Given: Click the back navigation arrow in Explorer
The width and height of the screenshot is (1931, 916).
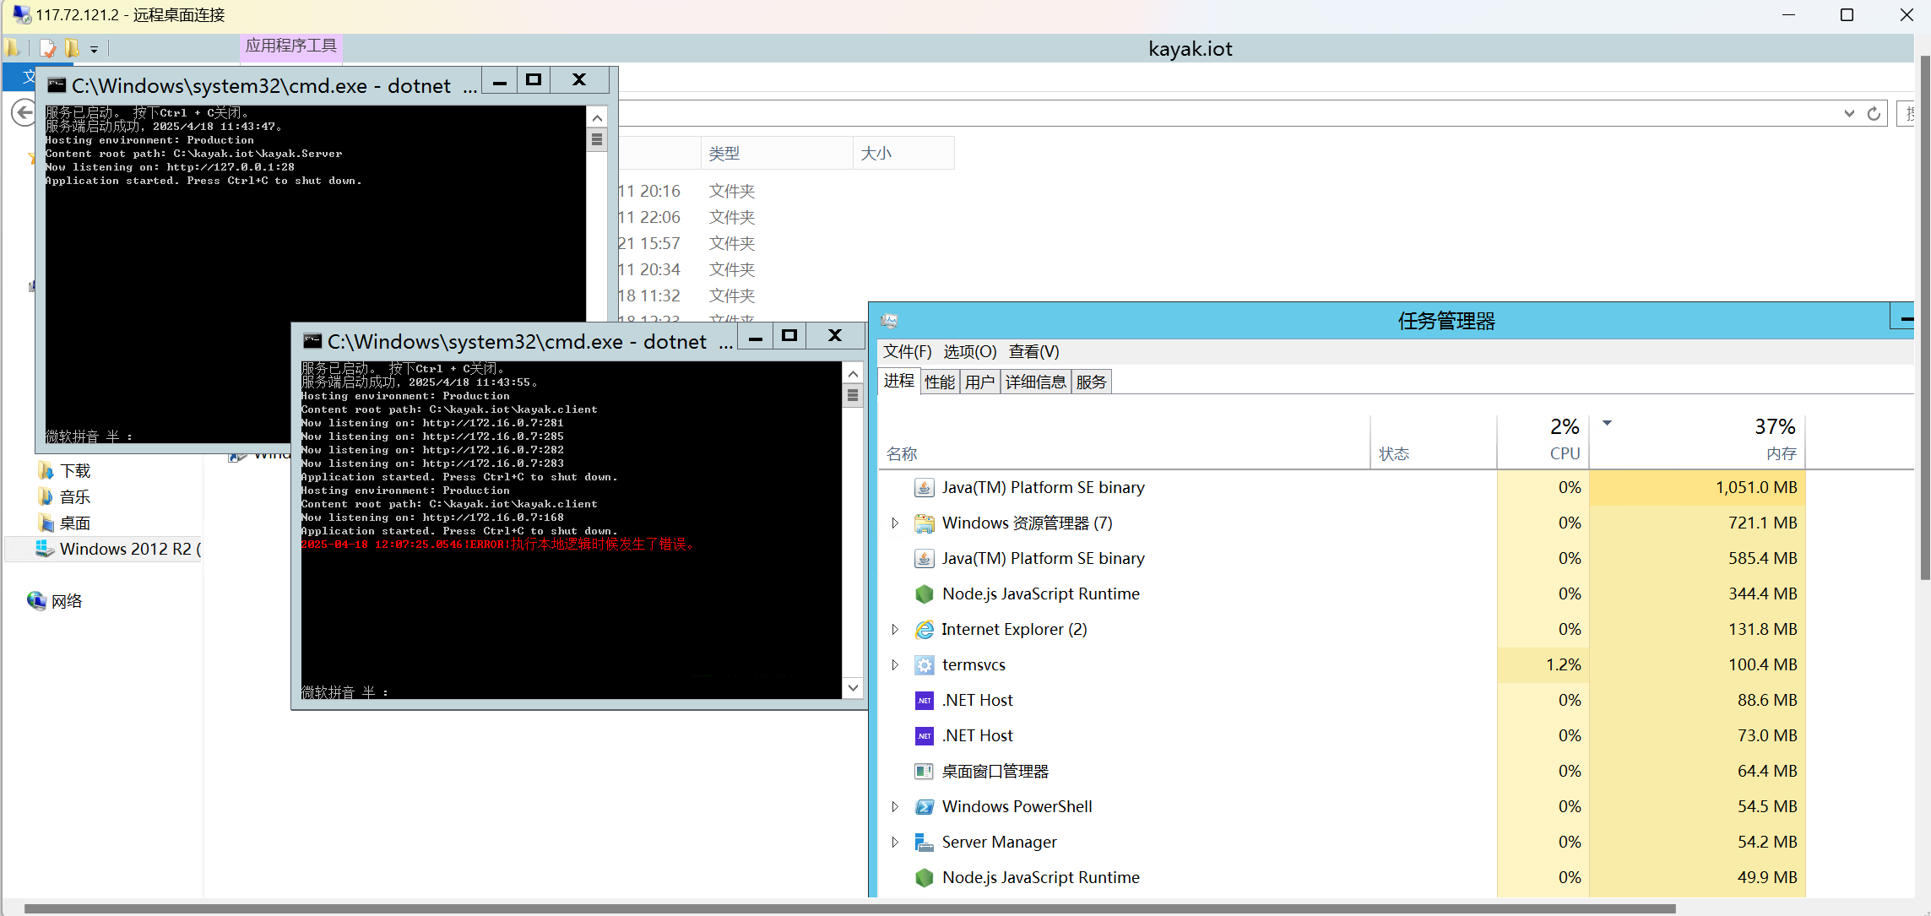Looking at the screenshot, I should click(23, 112).
